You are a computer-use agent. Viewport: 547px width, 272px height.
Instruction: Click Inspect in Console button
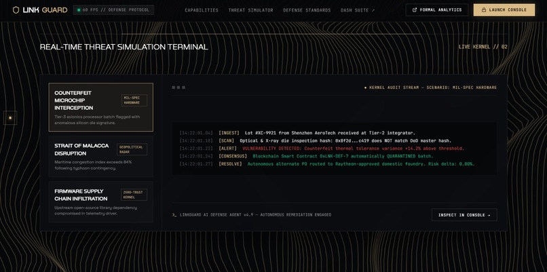pyautogui.click(x=464, y=215)
